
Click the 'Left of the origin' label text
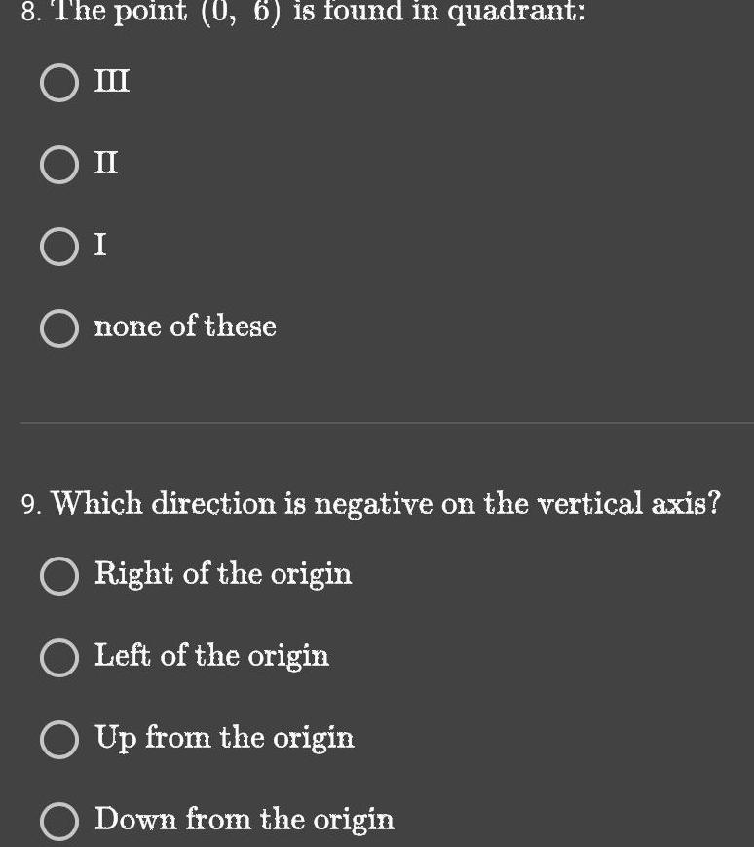(x=211, y=657)
